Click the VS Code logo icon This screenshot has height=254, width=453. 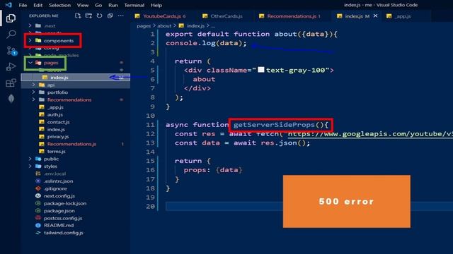click(8, 5)
